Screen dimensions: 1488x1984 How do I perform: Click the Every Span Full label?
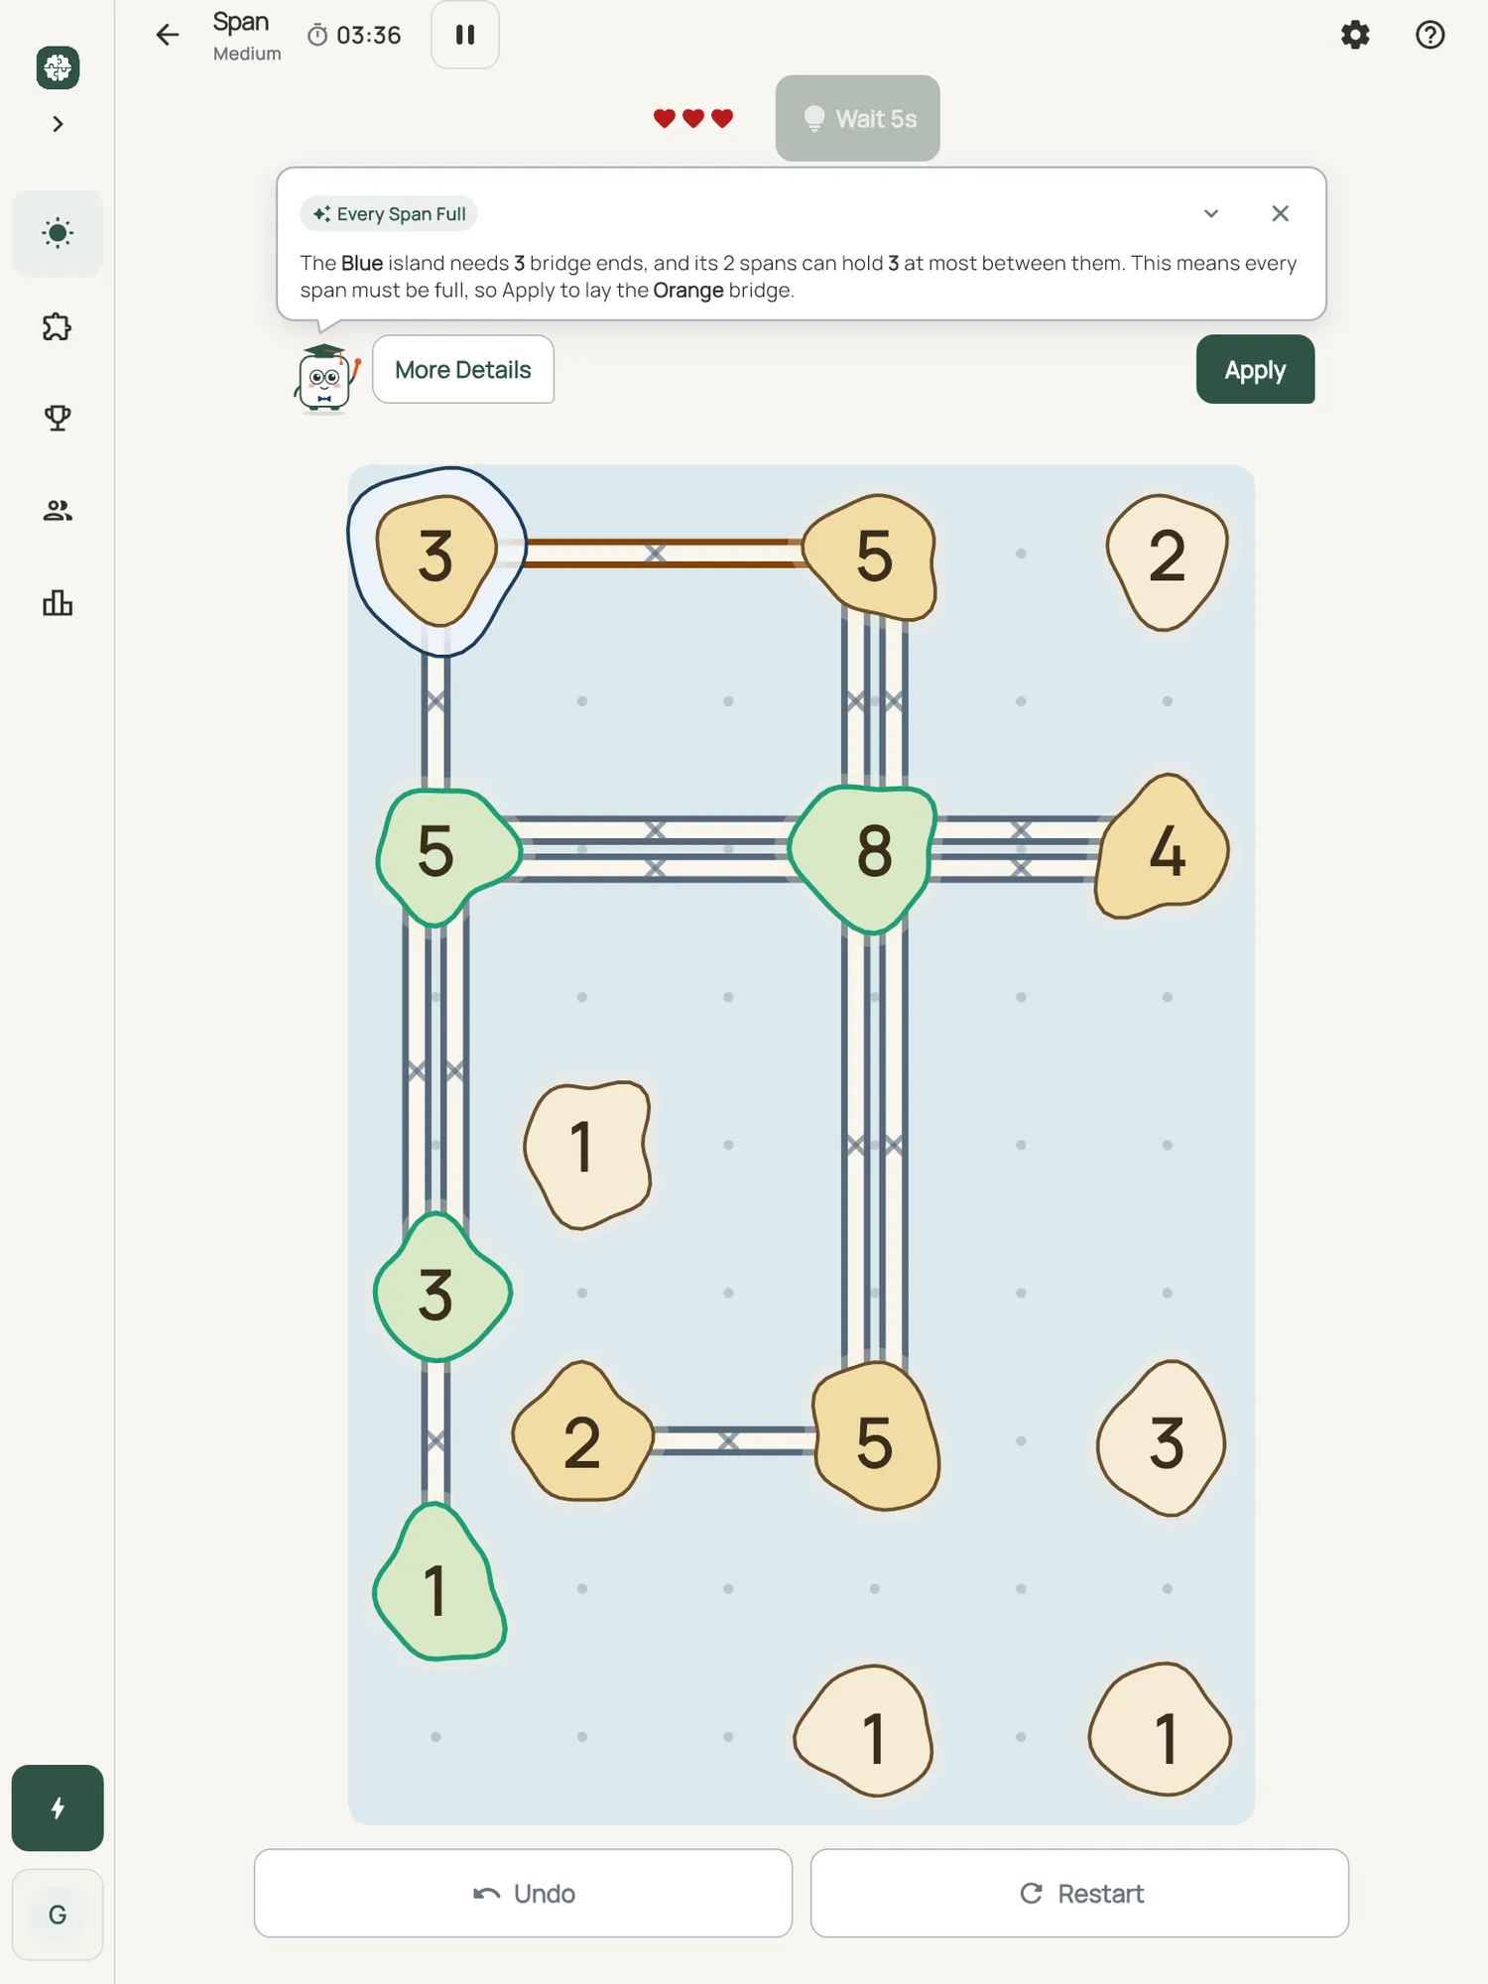[389, 214]
